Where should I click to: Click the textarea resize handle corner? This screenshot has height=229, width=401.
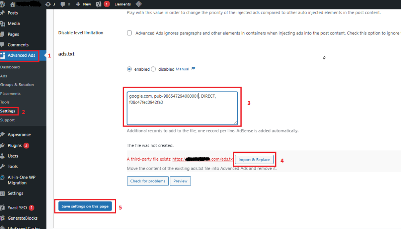coord(235,123)
